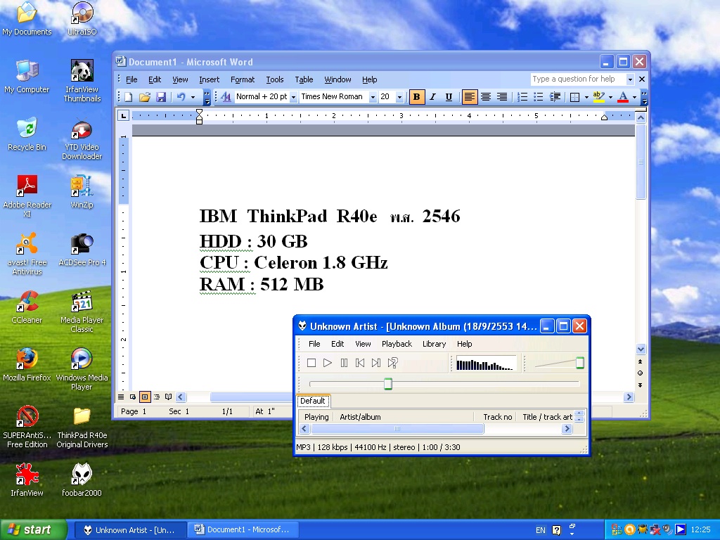This screenshot has height=540, width=720.
Task: Click Select Browse Object circle button
Action: [640, 373]
